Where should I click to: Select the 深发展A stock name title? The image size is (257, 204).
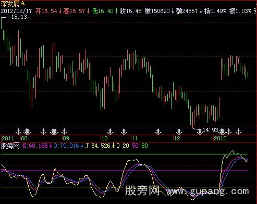click(x=13, y=4)
